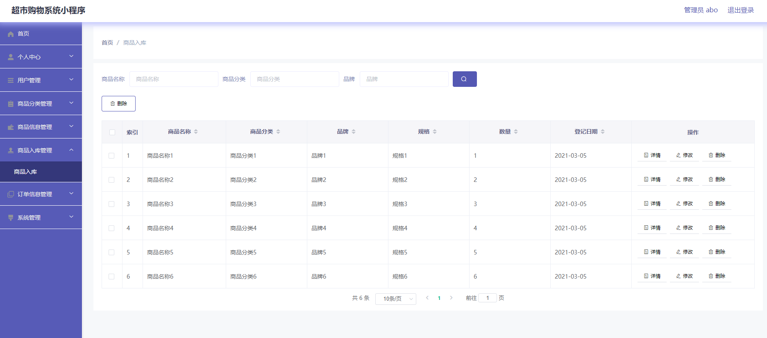
Task: Check the row for 商品名称1
Action: click(x=111, y=156)
